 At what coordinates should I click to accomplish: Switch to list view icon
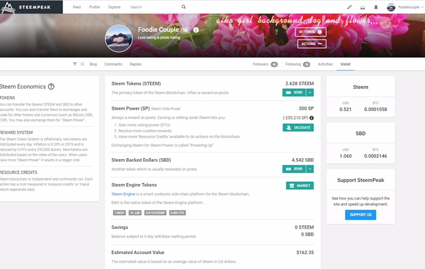(x=82, y=64)
